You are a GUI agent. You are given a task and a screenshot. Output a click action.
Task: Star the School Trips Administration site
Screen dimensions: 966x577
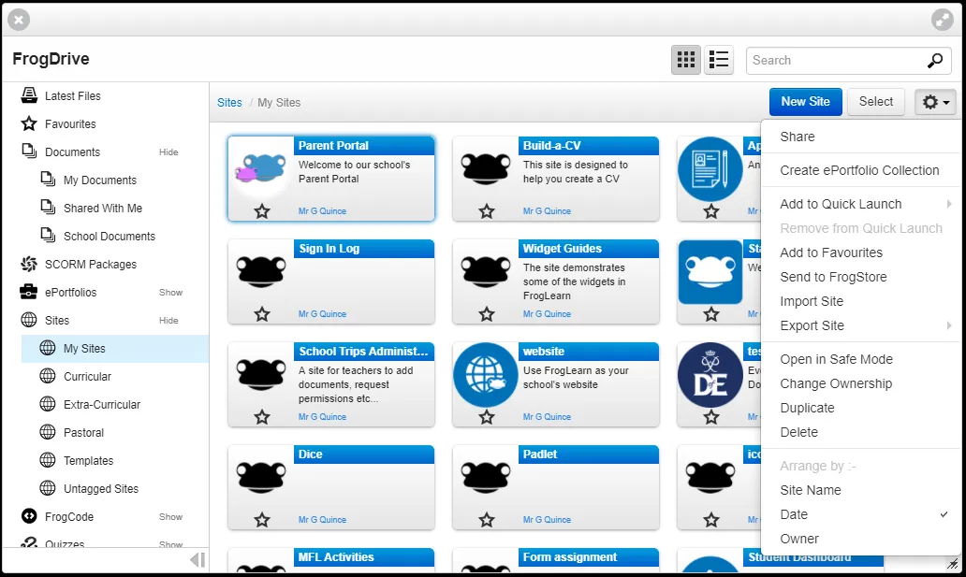[x=262, y=417]
